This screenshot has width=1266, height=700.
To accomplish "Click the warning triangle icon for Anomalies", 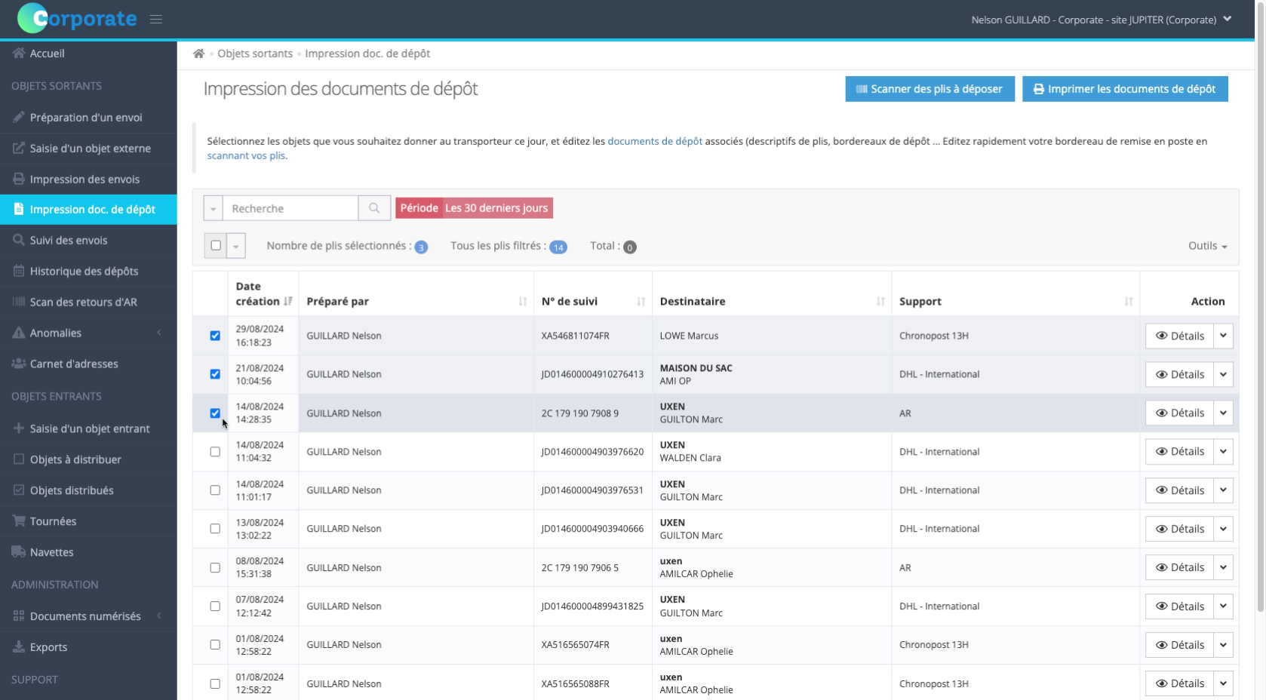I will pyautogui.click(x=19, y=333).
